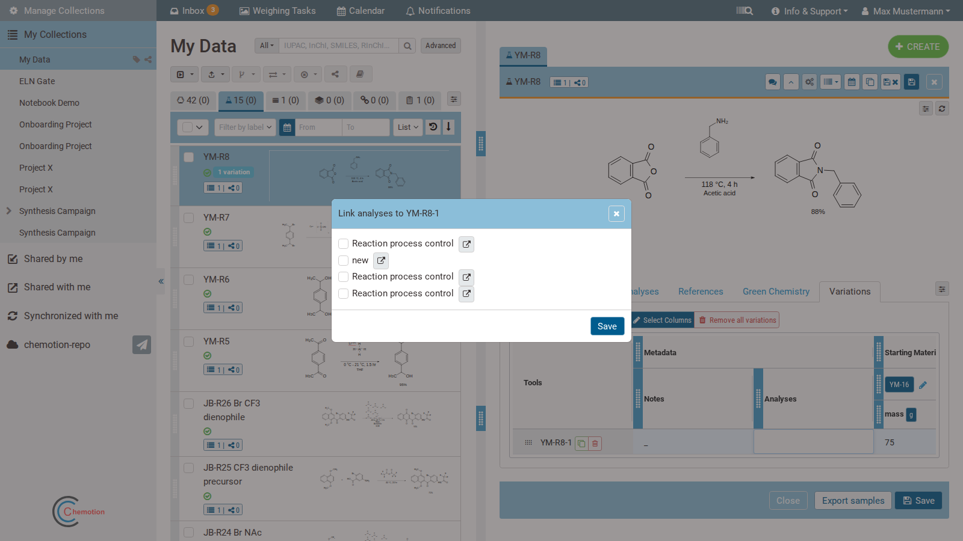Open the 'new' analysis external link icon
Viewport: 963px width, 541px height.
[381, 260]
